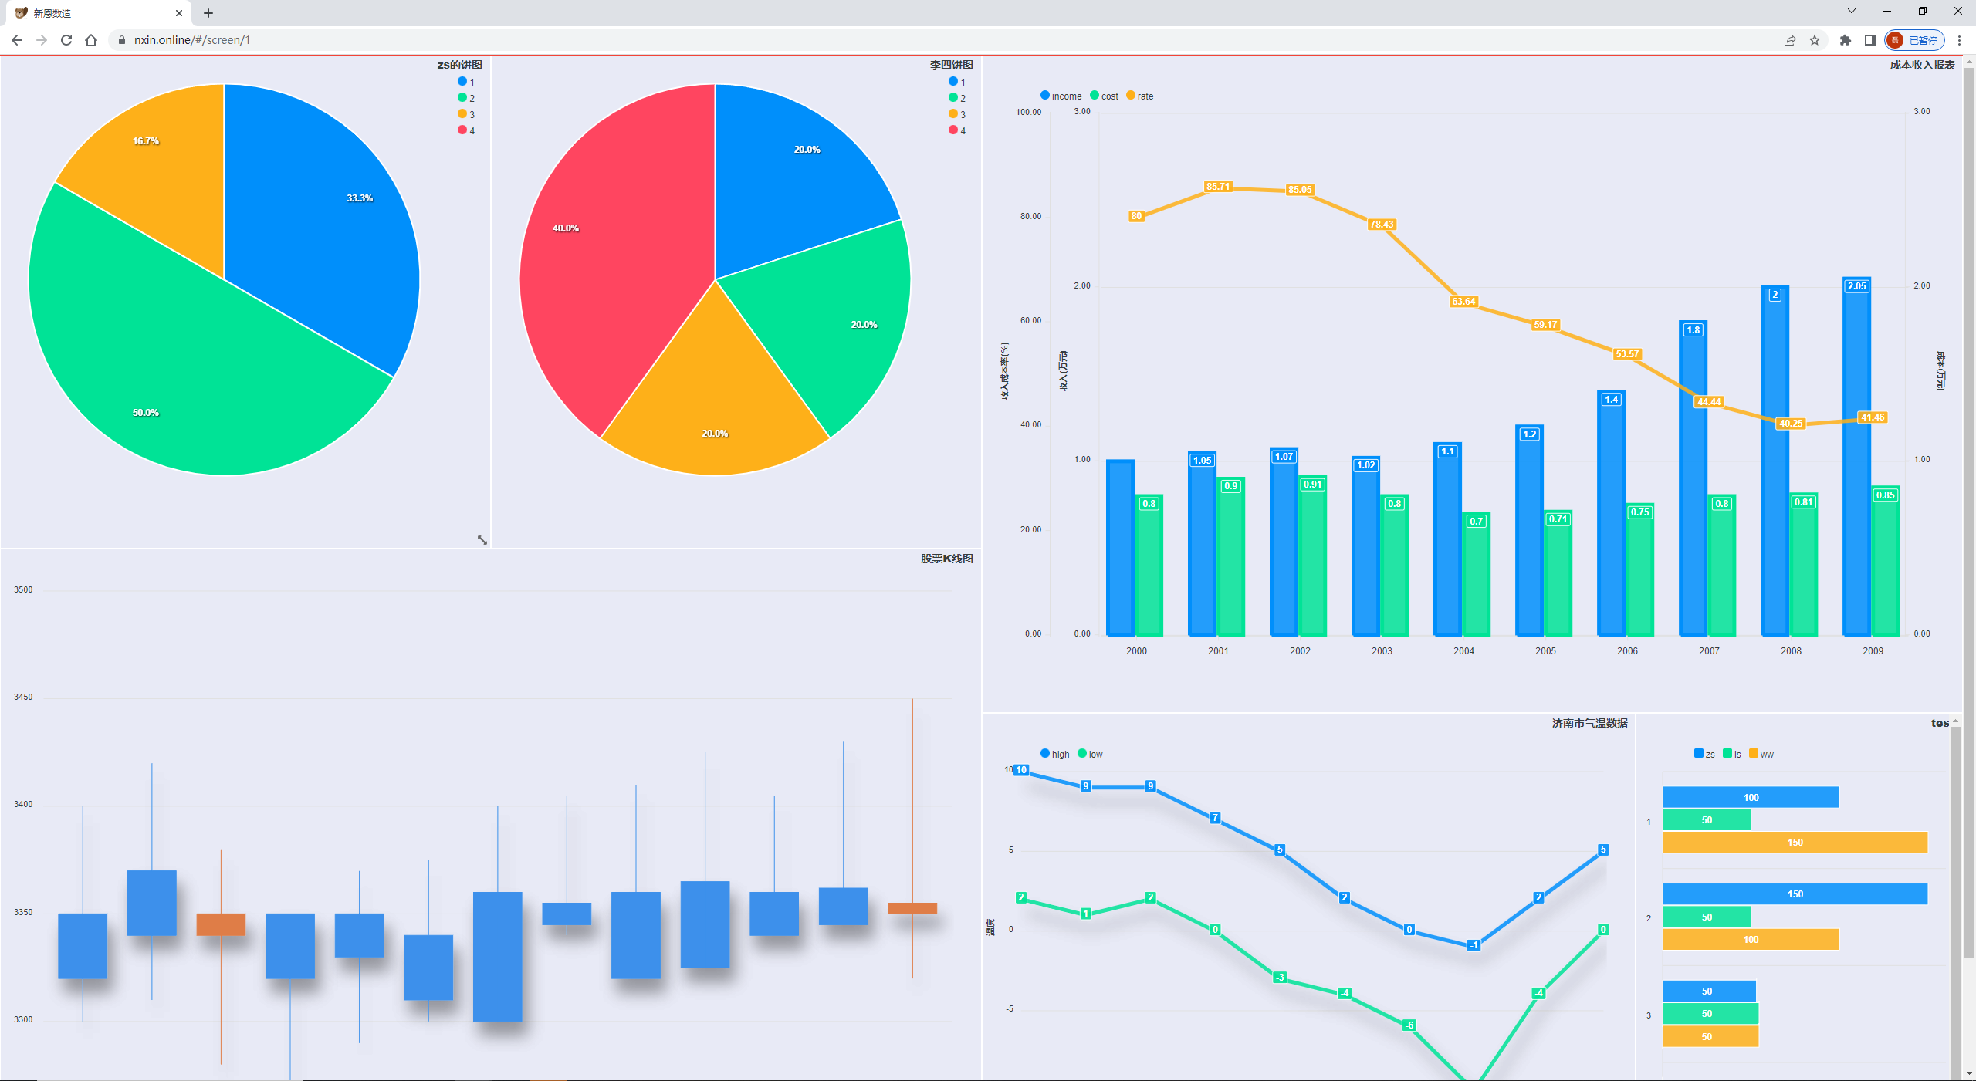
Task: Open a new browser tab
Action: [208, 13]
